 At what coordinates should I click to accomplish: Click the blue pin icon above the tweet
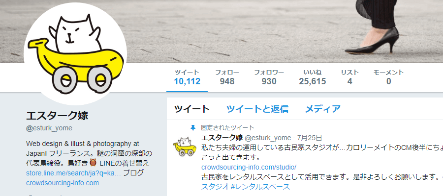click(x=193, y=128)
